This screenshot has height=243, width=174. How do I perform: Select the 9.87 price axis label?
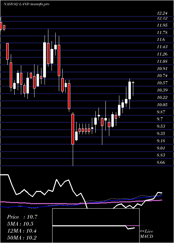(161, 112)
